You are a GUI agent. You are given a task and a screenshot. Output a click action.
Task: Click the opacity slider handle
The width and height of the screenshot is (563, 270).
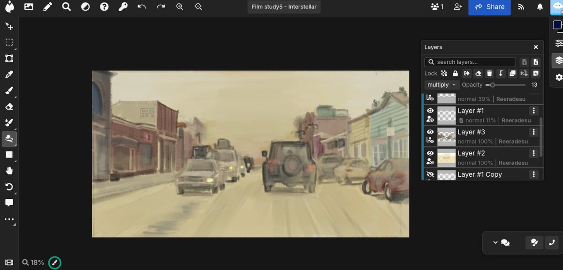click(492, 85)
